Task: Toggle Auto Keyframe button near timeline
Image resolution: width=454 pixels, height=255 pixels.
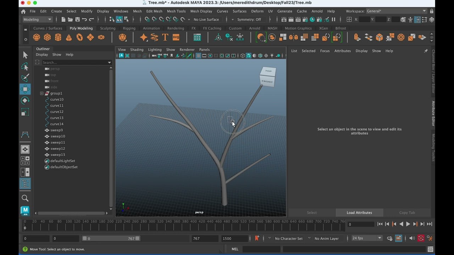Action: click(x=421, y=238)
